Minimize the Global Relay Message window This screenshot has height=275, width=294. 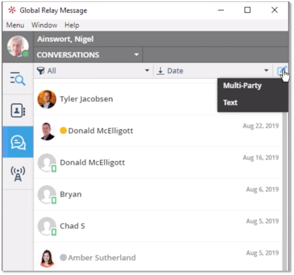221,10
